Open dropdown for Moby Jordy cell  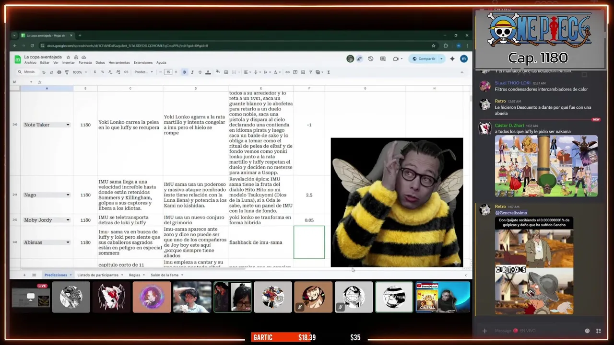click(x=68, y=220)
